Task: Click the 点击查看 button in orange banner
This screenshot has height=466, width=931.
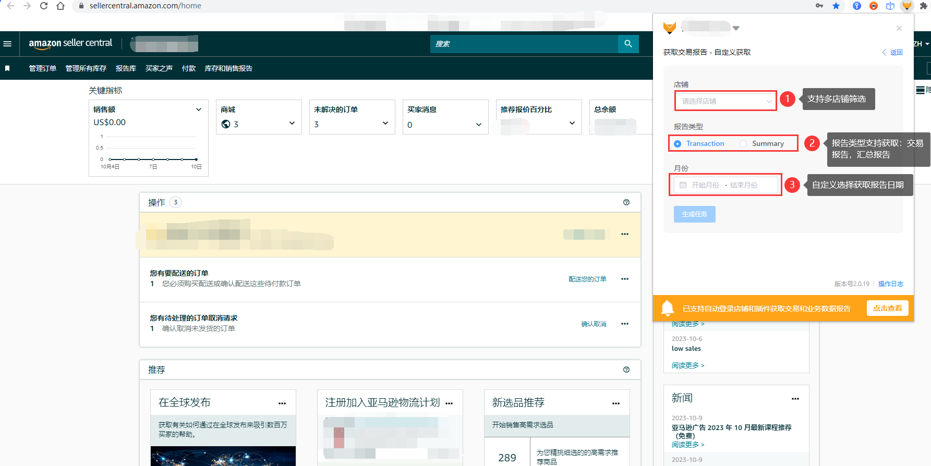Action: [x=887, y=308]
